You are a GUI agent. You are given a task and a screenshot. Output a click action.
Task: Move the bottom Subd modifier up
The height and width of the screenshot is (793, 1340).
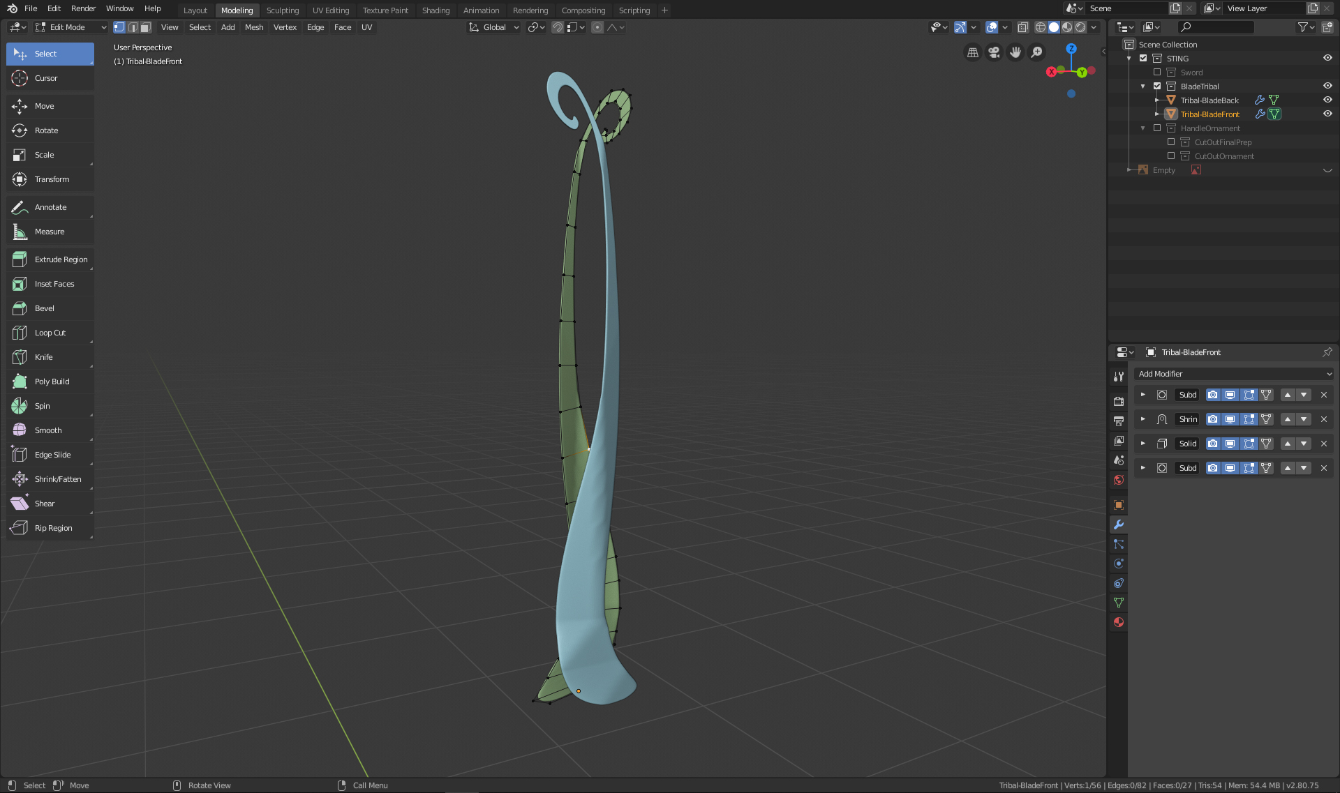pyautogui.click(x=1288, y=468)
